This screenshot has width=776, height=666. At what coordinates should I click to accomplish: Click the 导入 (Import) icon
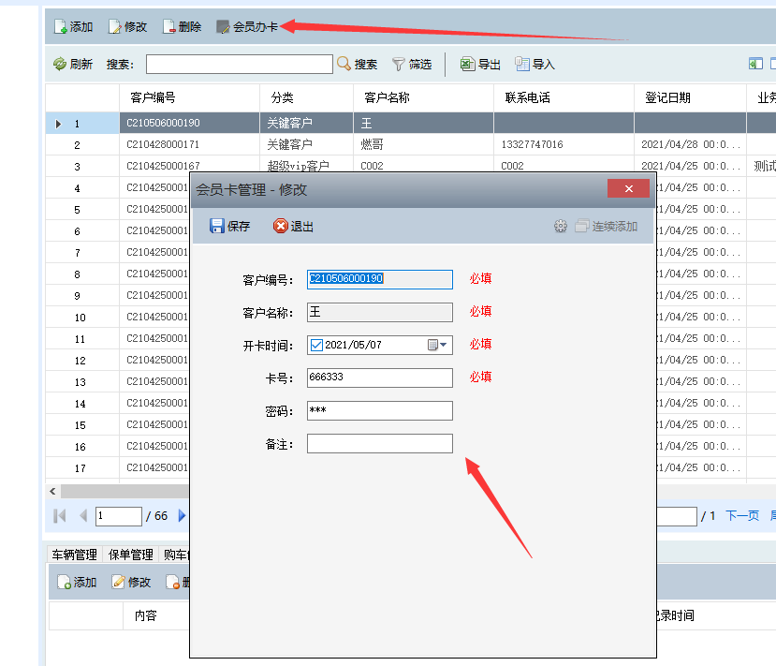pos(521,64)
